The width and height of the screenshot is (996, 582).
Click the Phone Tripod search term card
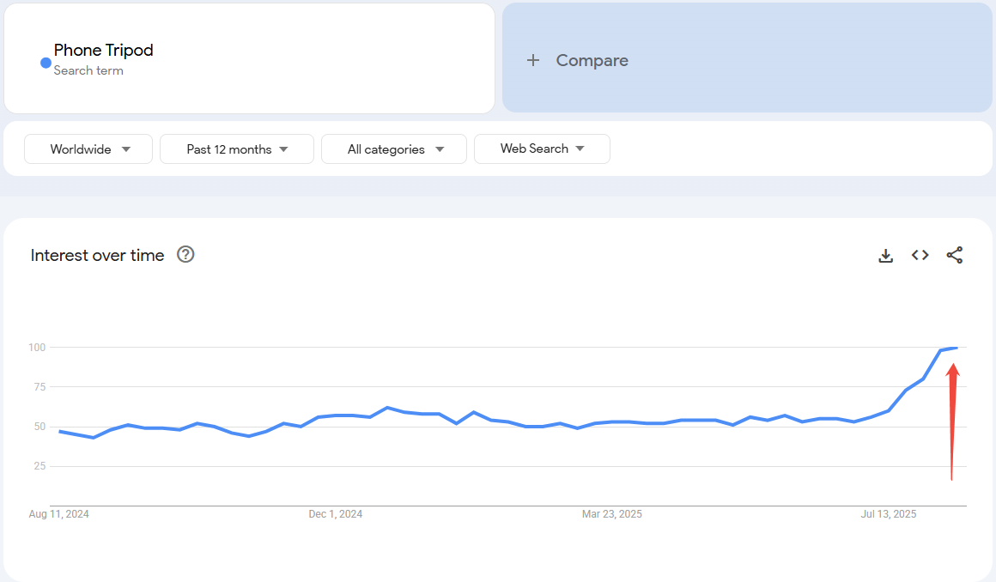coord(249,58)
